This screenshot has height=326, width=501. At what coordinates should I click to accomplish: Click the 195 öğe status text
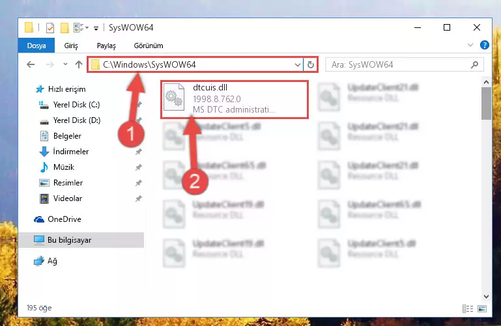tap(39, 308)
